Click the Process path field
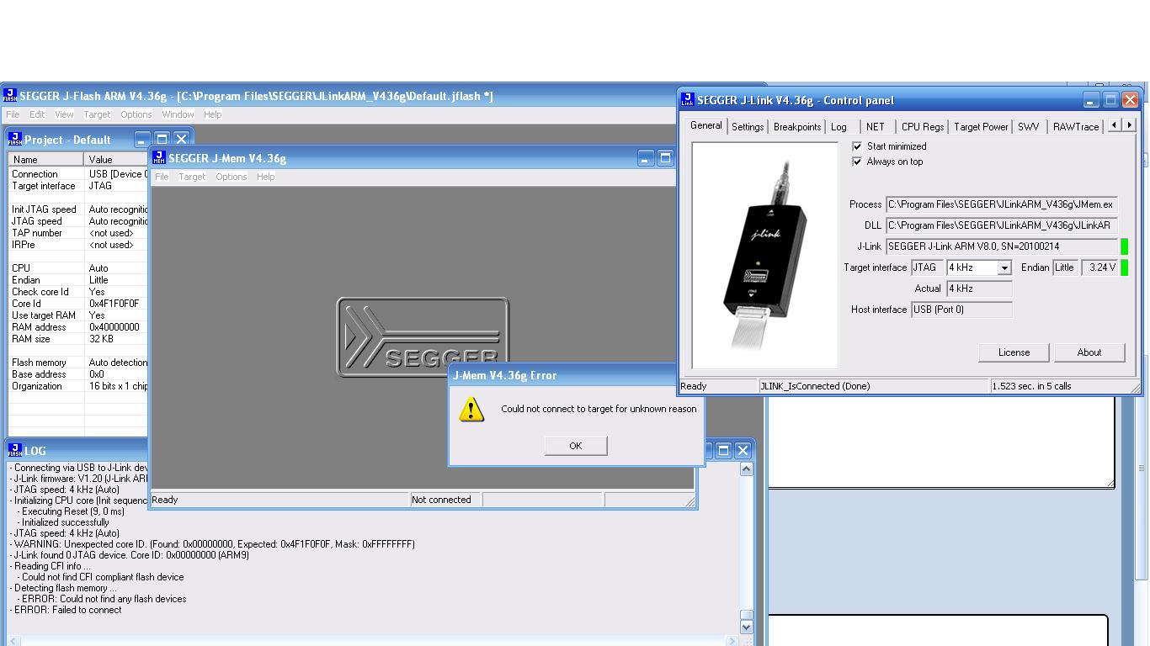The width and height of the screenshot is (1150, 646). [x=1002, y=204]
